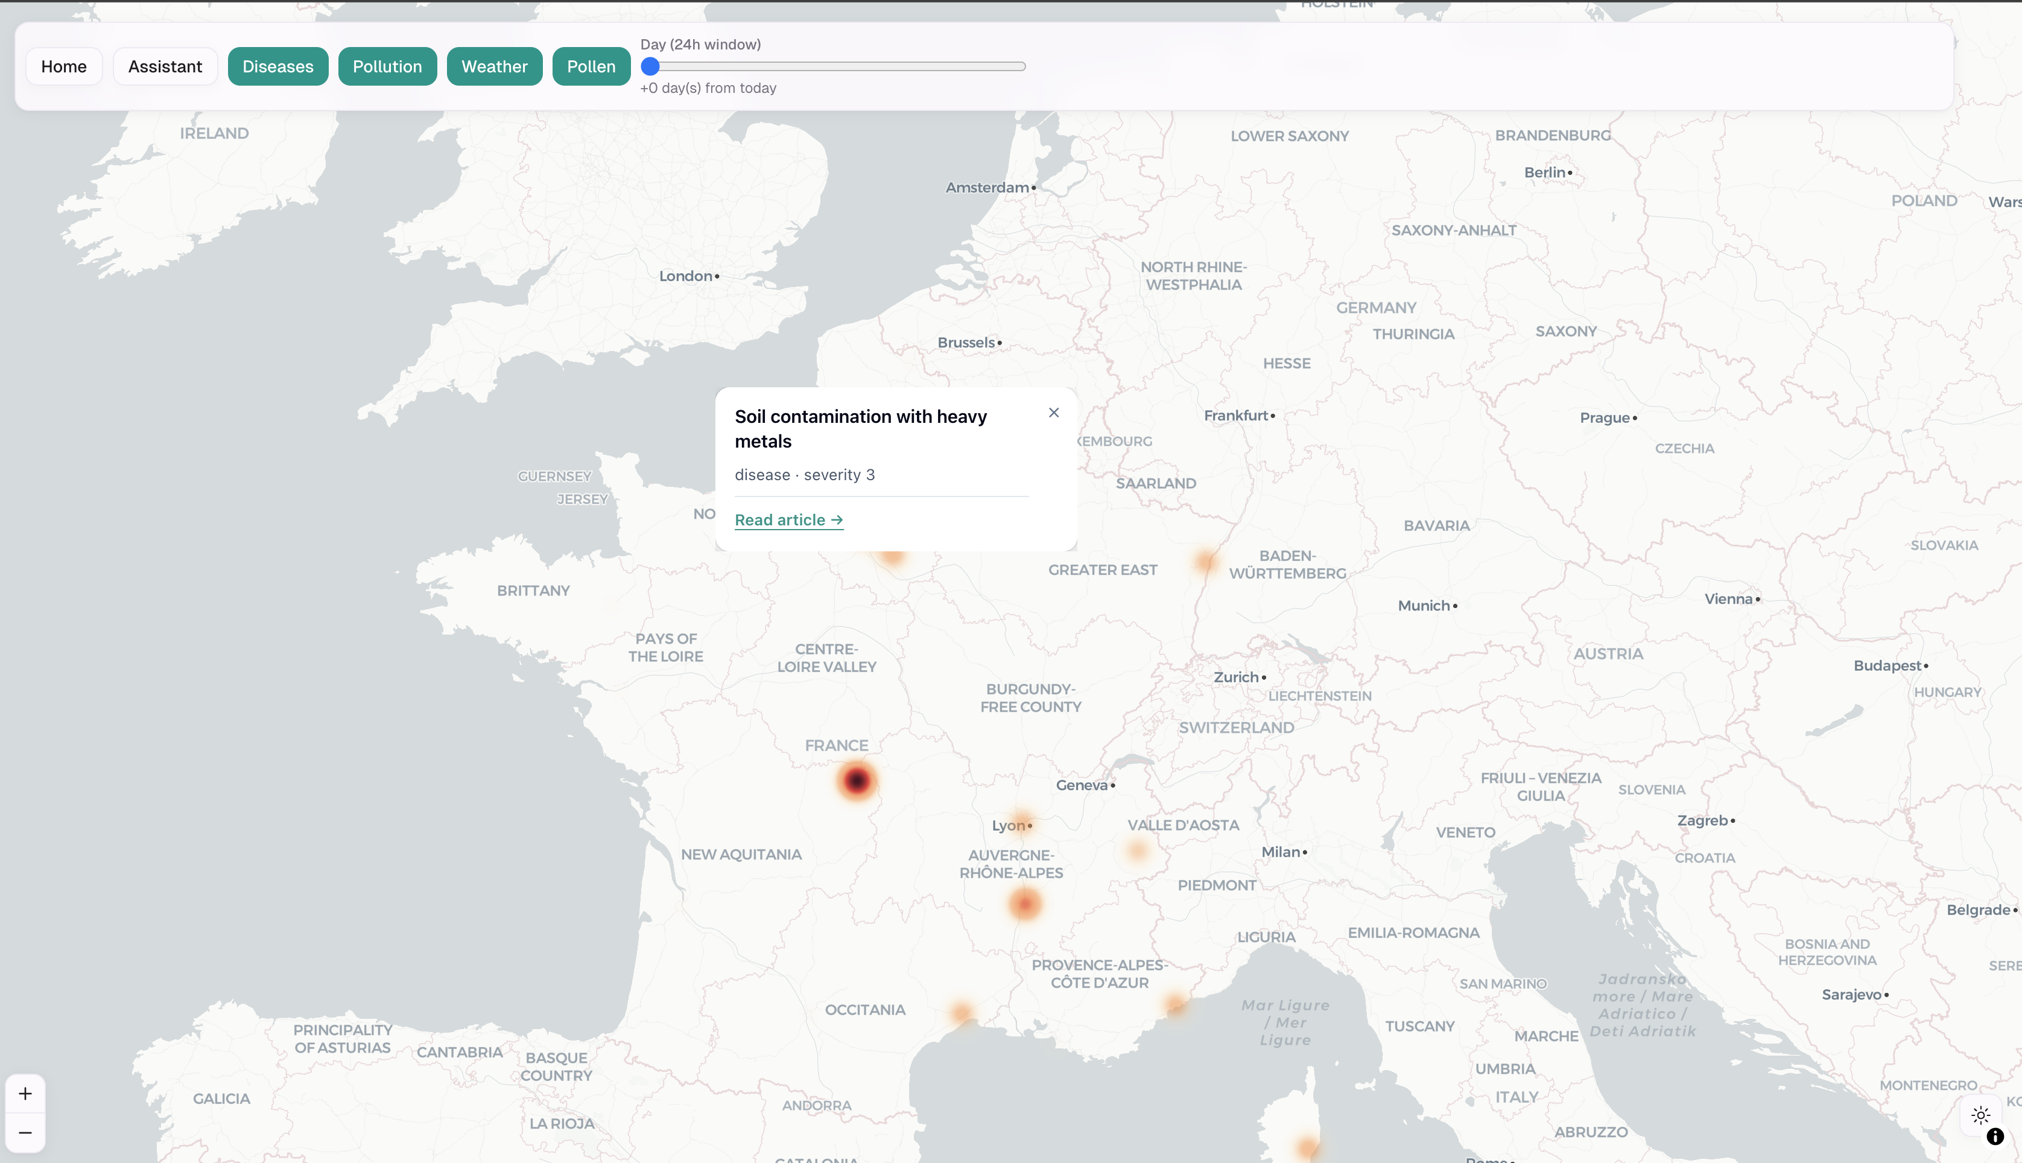Toggle the Pollen layer
The image size is (2022, 1163).
click(591, 66)
